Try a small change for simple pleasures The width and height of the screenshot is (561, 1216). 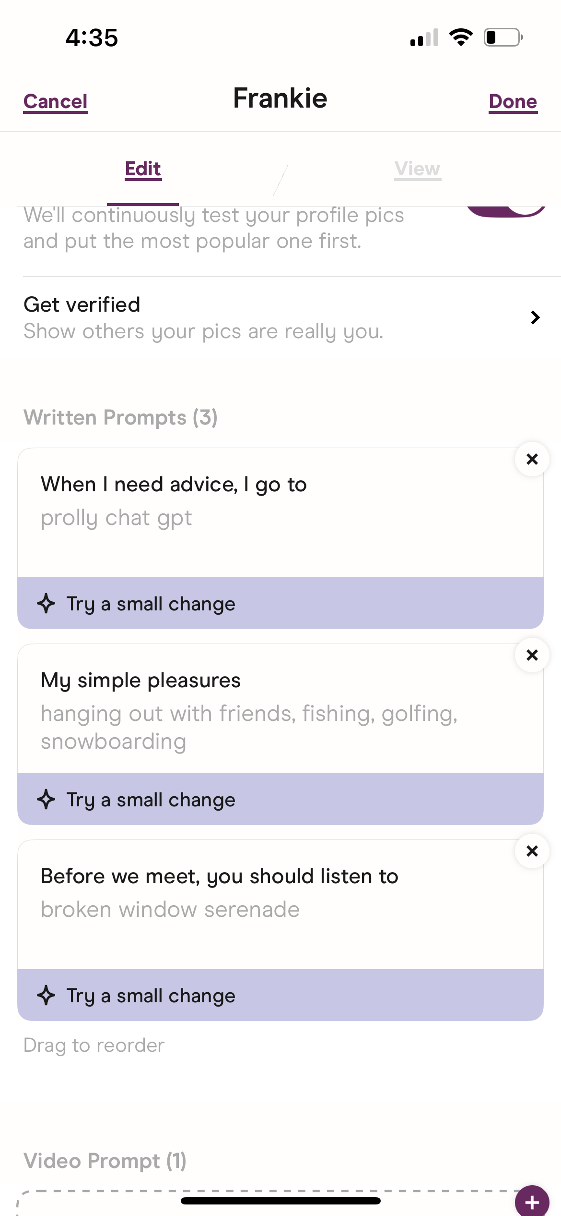pos(151,800)
